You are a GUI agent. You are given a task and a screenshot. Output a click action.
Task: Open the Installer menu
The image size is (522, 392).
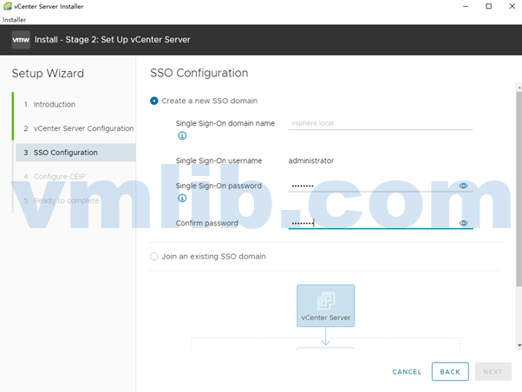tap(14, 20)
